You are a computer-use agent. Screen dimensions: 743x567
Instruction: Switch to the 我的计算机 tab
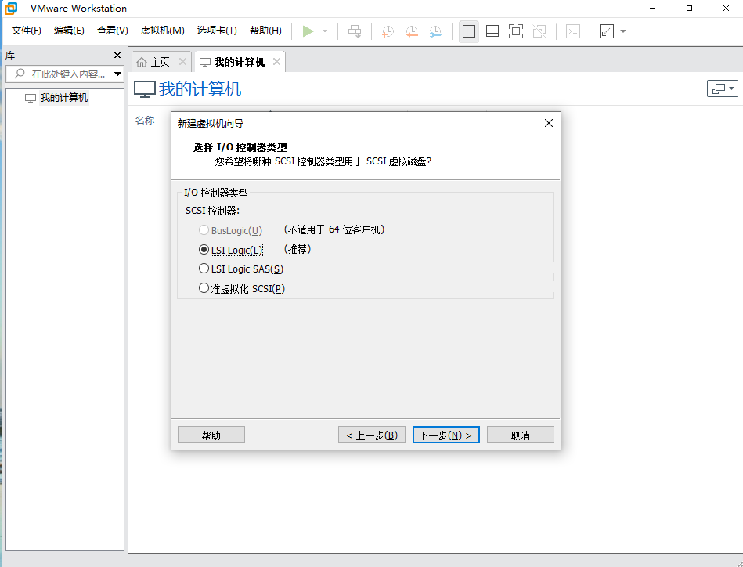pos(240,62)
